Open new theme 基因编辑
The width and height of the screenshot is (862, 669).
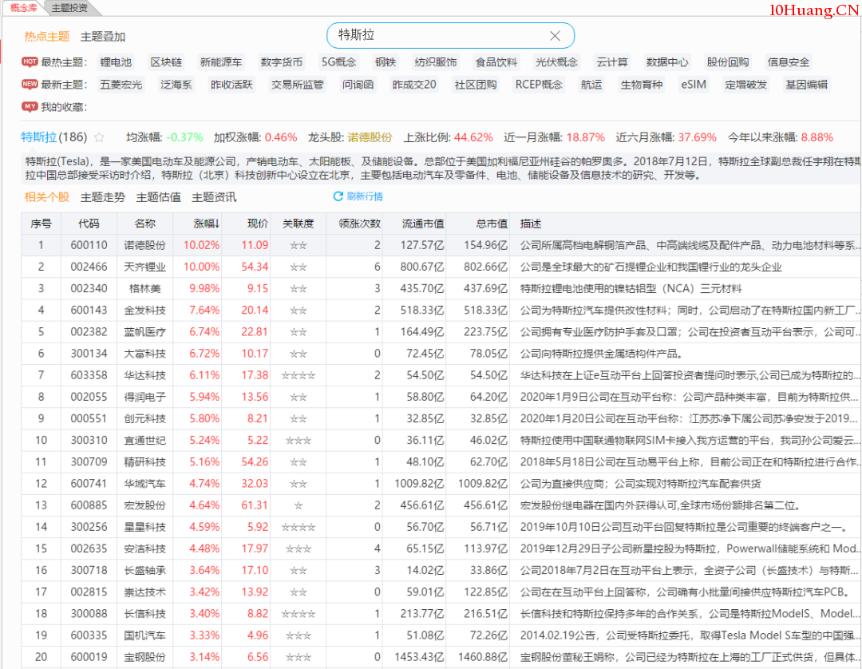tap(806, 85)
